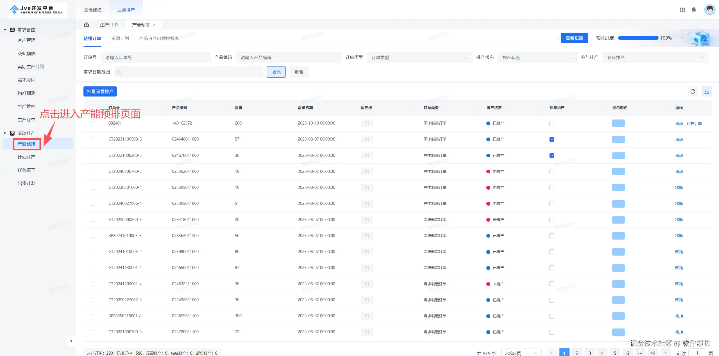Open the 订单类型 dropdown
This screenshot has height=356, width=719.
pos(419,58)
